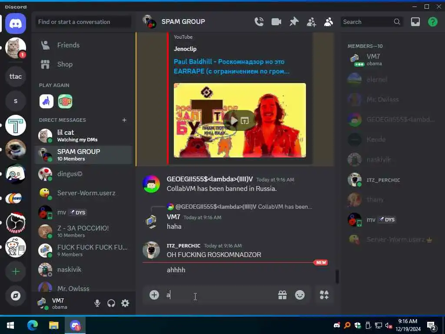Open the mv DYS direct message
445x334 pixels.
tap(83, 212)
